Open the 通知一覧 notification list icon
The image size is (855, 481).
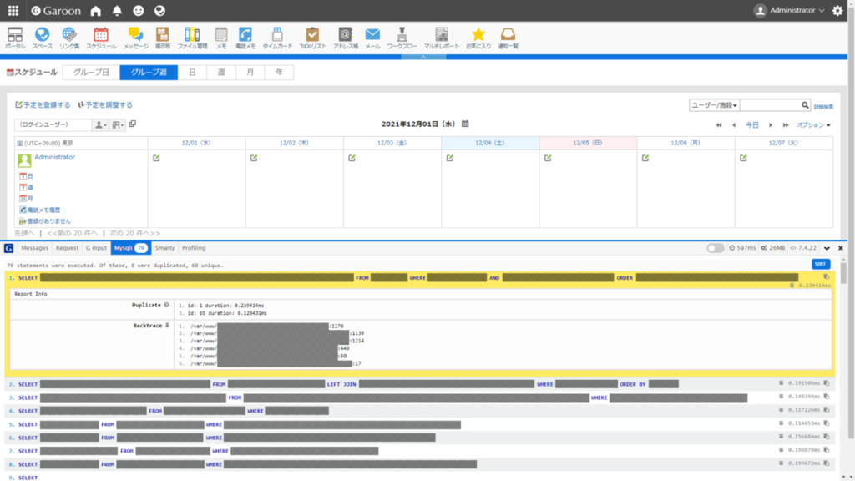click(508, 38)
